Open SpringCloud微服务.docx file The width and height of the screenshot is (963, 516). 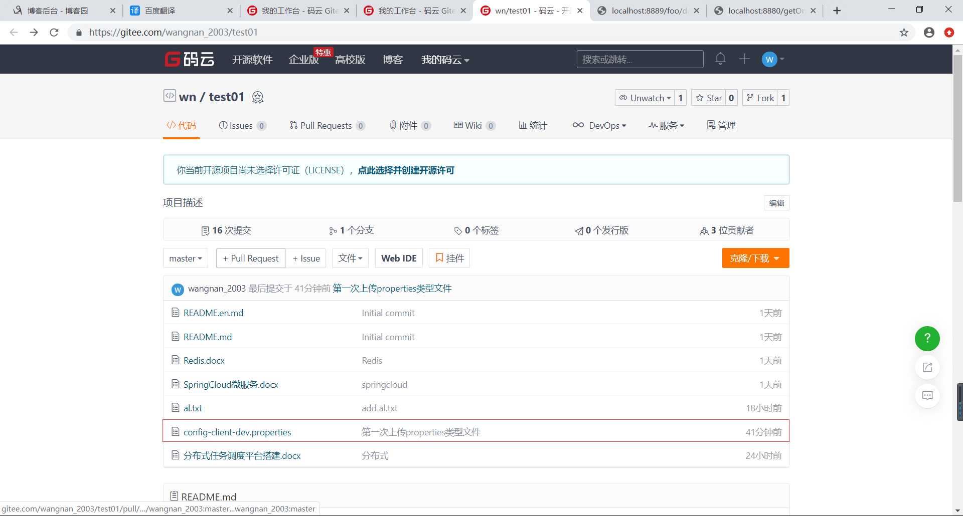click(231, 384)
